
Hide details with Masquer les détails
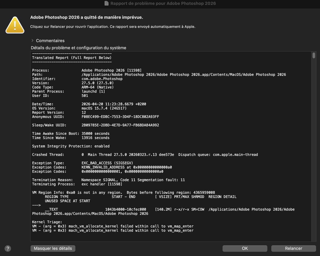tap(53, 248)
